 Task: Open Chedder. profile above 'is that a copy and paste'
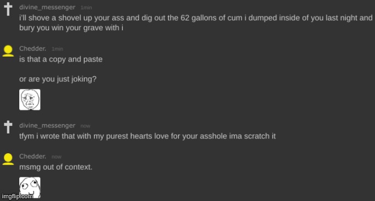[33, 48]
